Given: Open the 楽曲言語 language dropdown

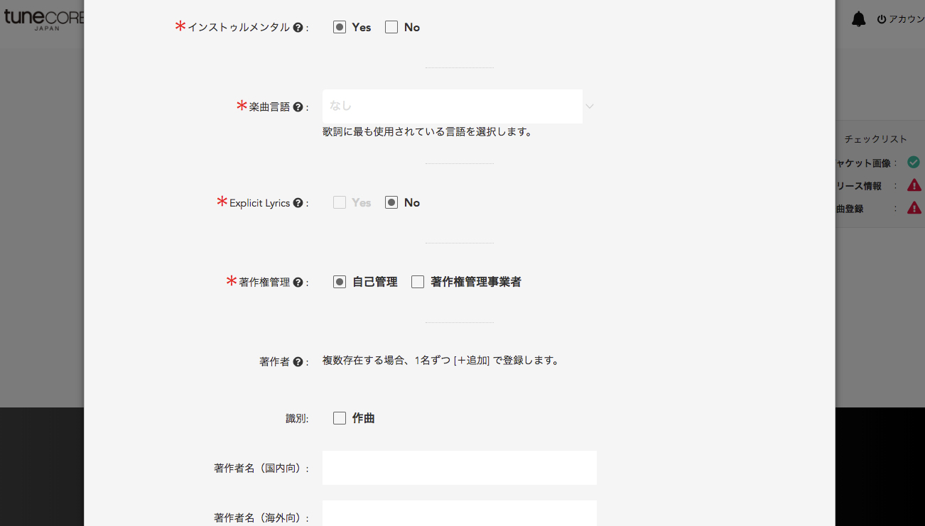Looking at the screenshot, I should [458, 106].
